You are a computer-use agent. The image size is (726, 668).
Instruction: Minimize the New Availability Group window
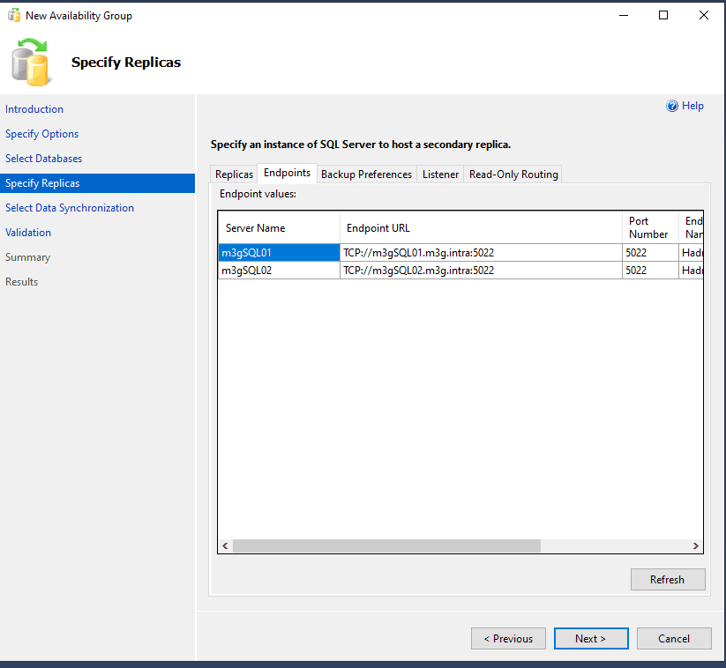coord(624,15)
